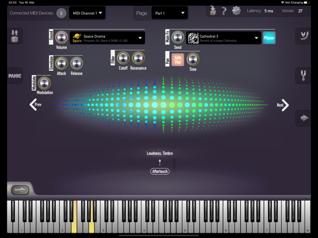This screenshot has height=238, width=318.
Task: Open the MIDI Channel 1 dropdown
Action: click(87, 13)
